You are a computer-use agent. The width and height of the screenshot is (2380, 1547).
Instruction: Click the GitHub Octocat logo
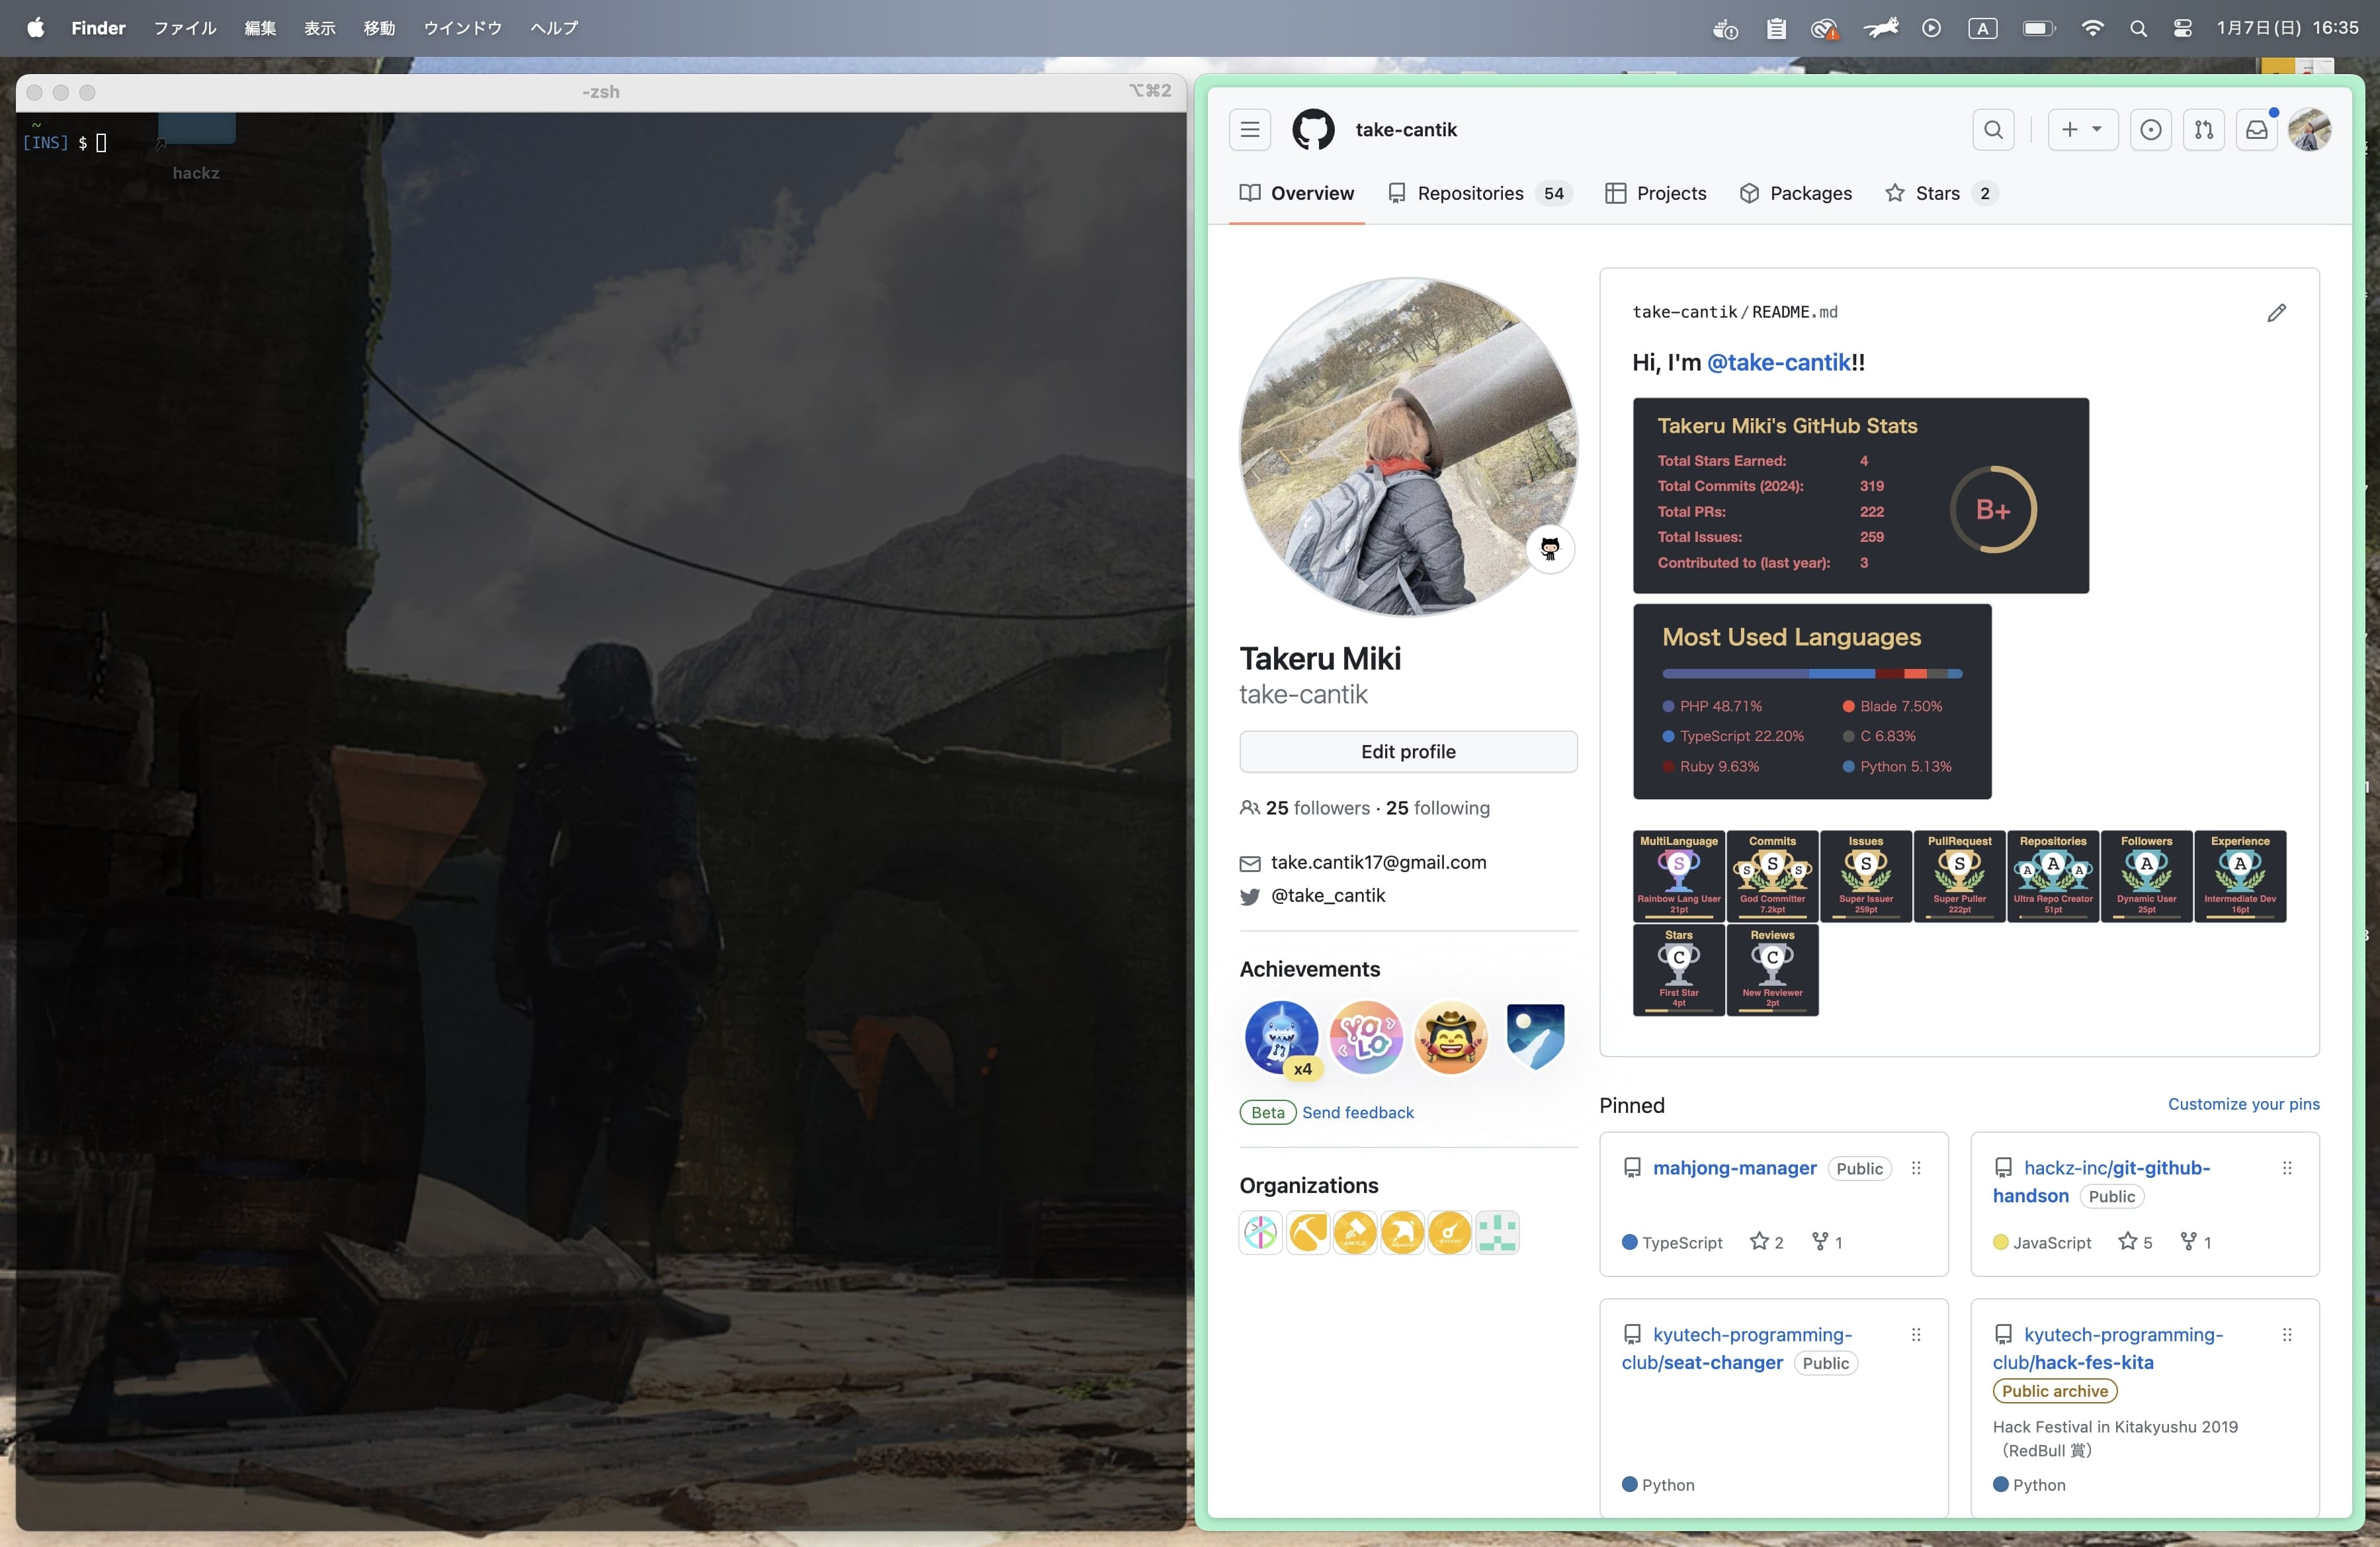pyautogui.click(x=1312, y=130)
